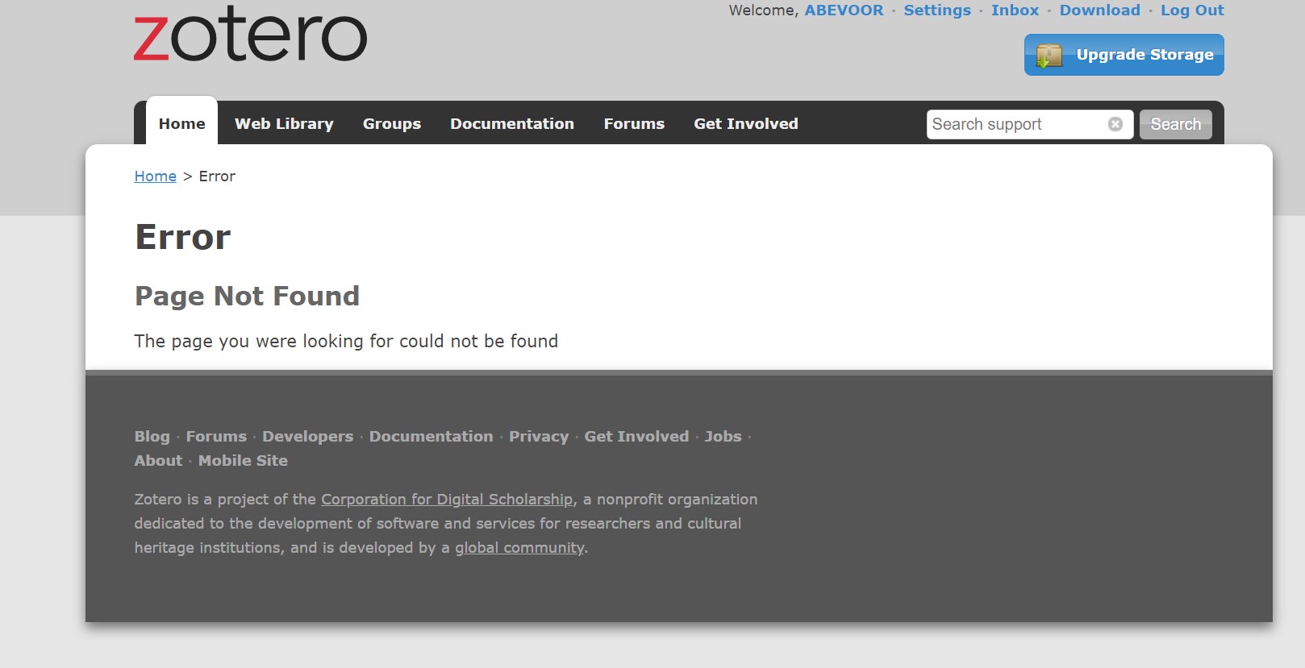Image resolution: width=1305 pixels, height=668 pixels.
Task: Open the Documentation nav tab
Action: pos(512,123)
